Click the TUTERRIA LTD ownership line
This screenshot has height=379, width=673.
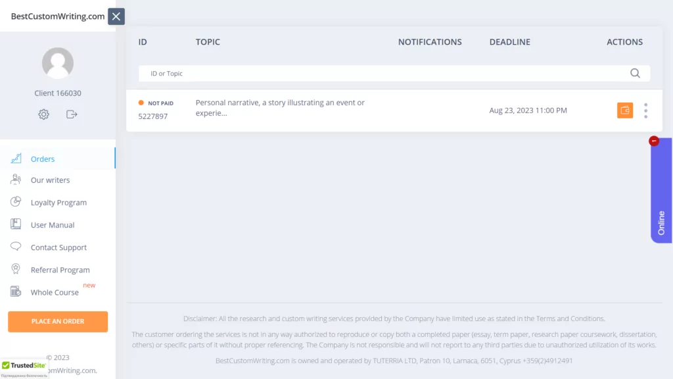pos(394,361)
